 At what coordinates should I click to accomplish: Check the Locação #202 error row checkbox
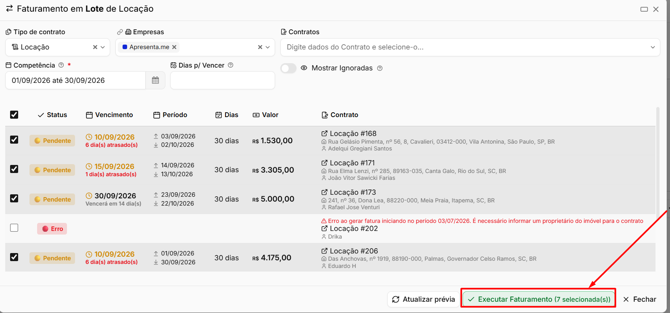tap(14, 228)
